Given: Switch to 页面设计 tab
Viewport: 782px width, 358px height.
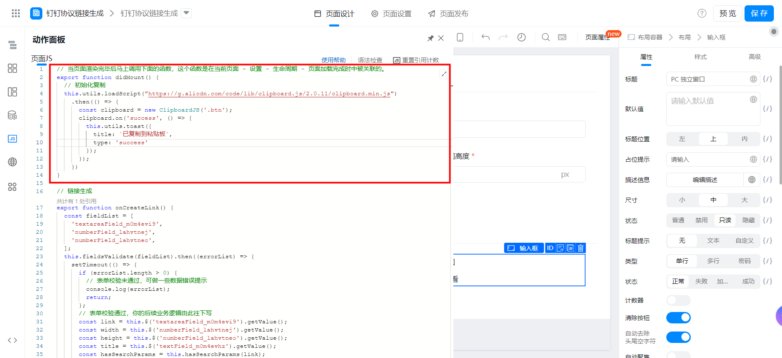Looking at the screenshot, I should coord(334,14).
